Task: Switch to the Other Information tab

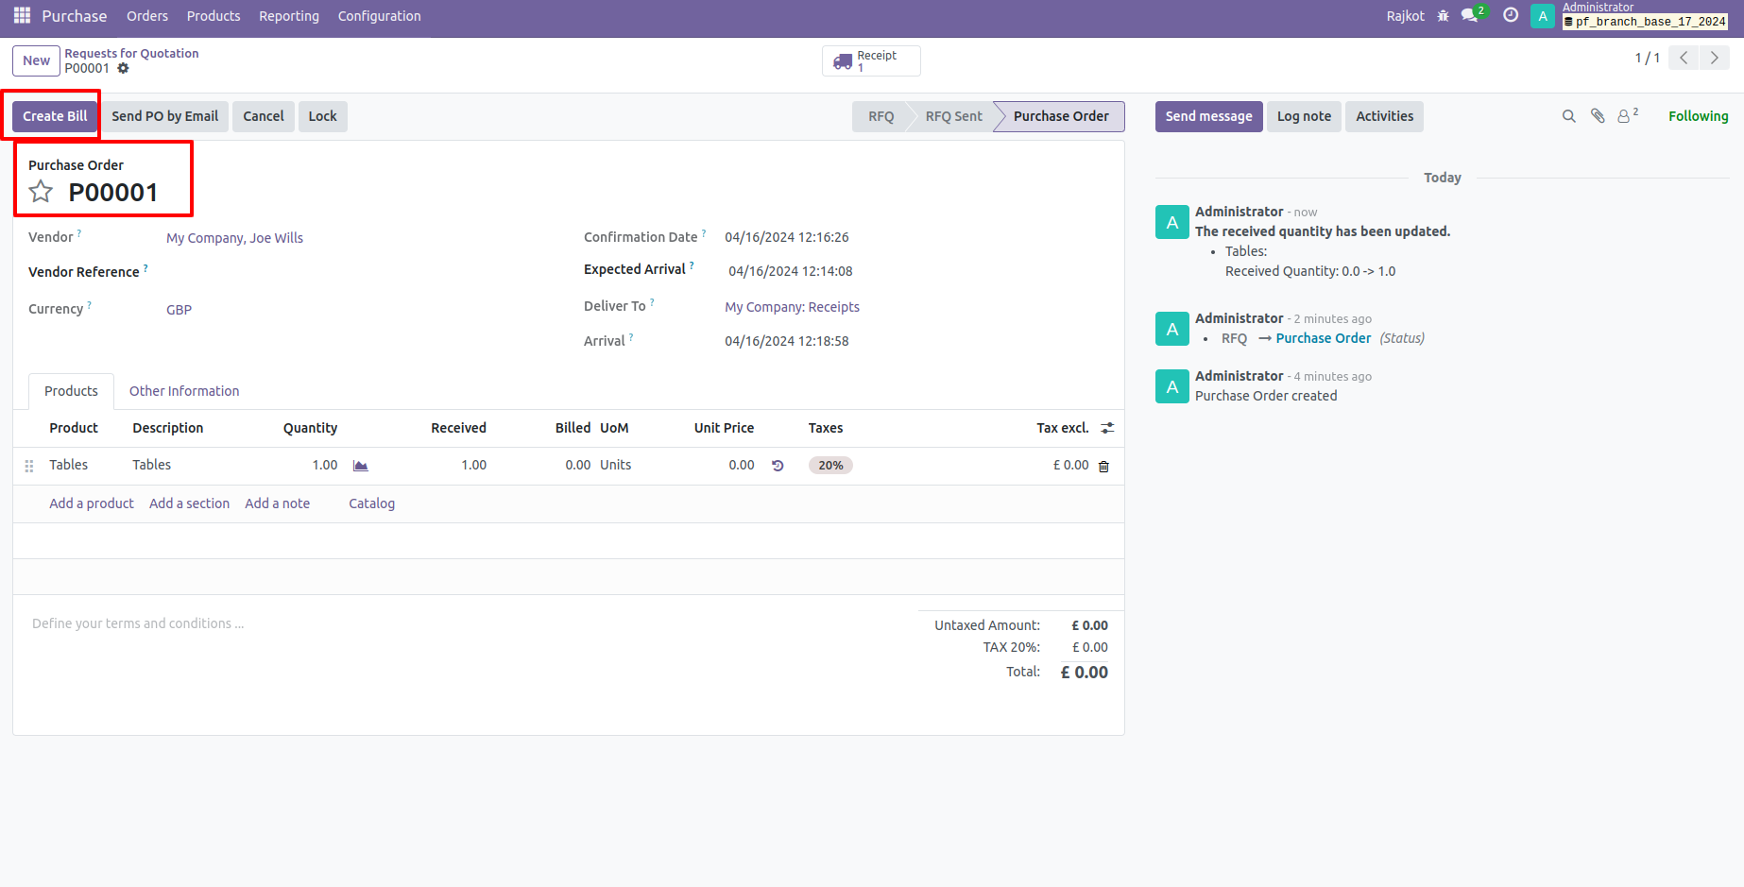Action: coord(184,390)
